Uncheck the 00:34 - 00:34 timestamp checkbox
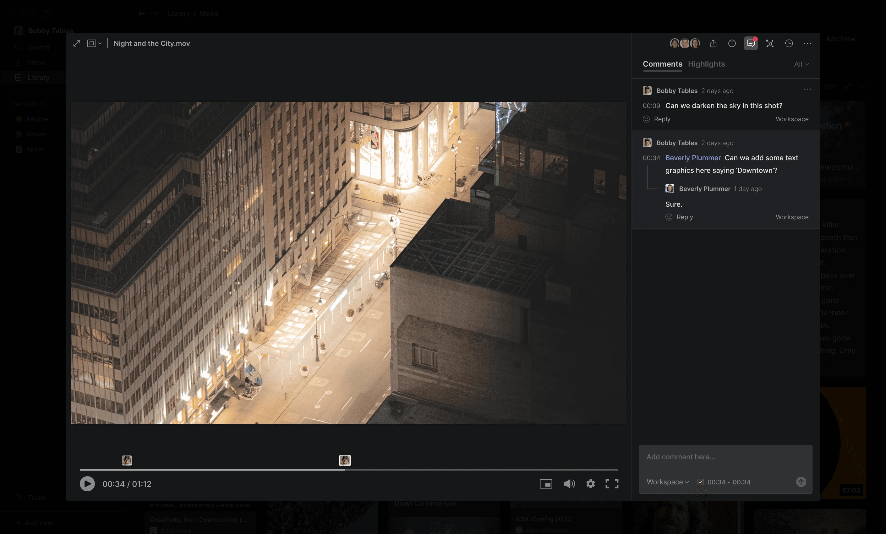This screenshot has width=886, height=534. click(700, 482)
